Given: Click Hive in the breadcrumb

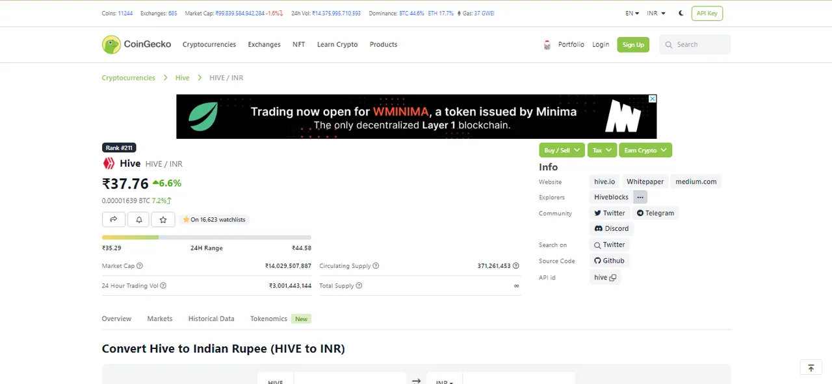Looking at the screenshot, I should point(183,78).
